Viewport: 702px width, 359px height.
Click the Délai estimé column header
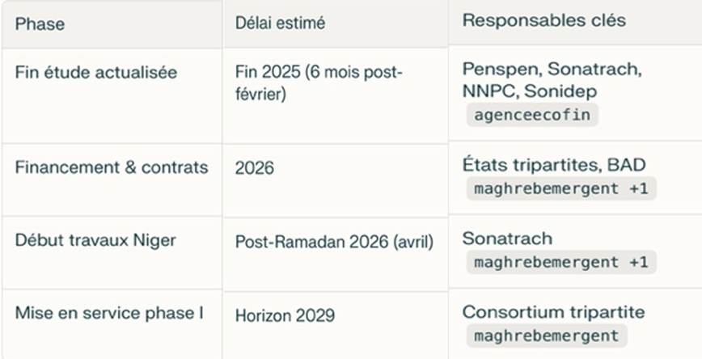pos(280,24)
